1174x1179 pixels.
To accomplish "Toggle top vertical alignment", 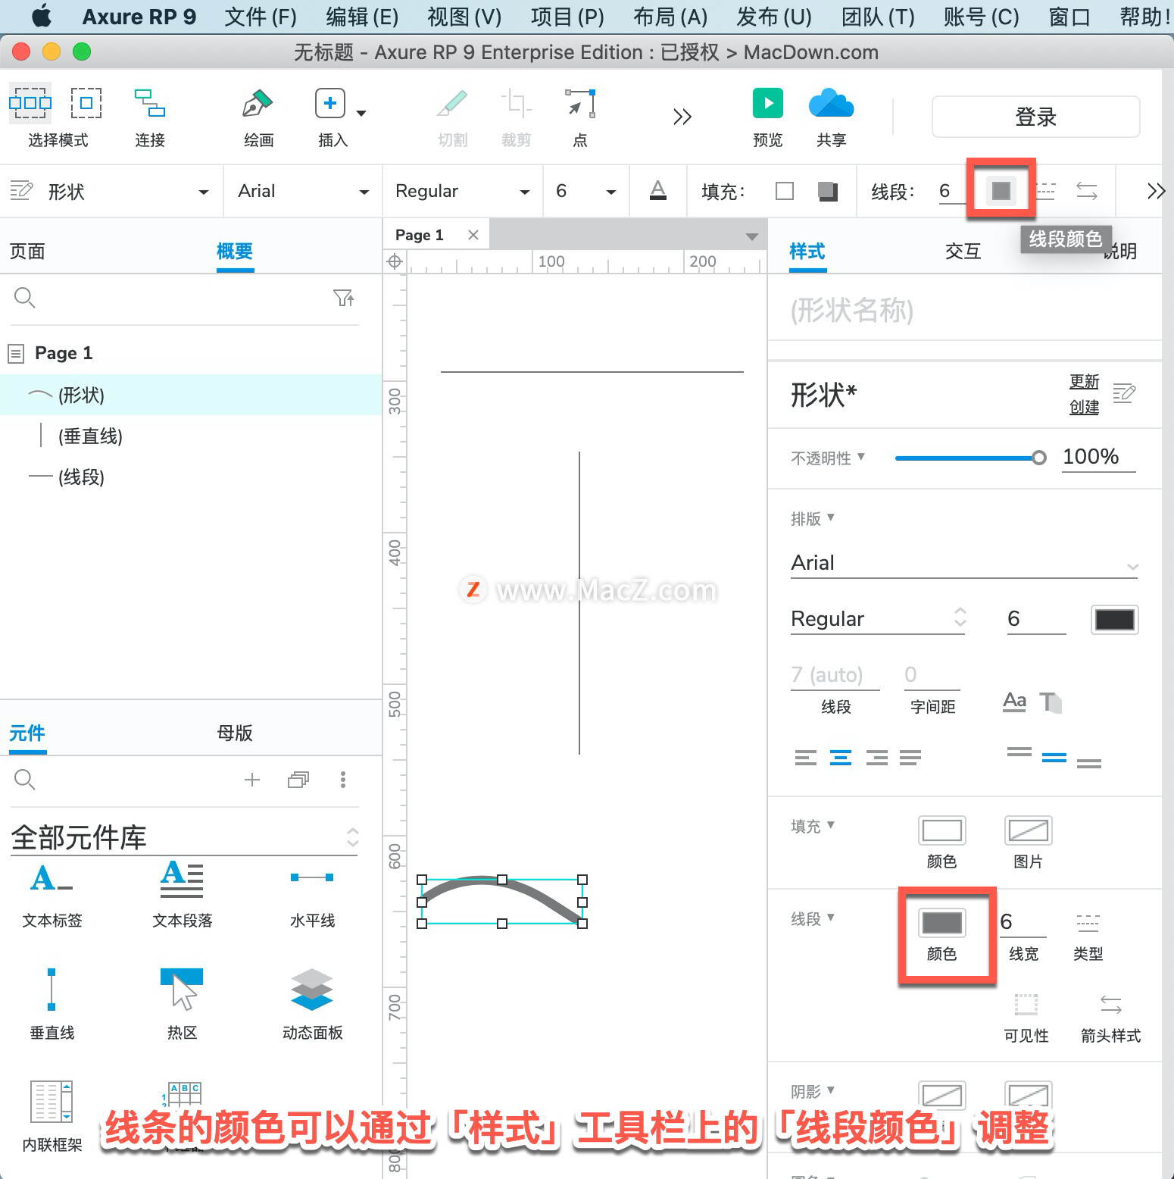I will pos(1019,752).
